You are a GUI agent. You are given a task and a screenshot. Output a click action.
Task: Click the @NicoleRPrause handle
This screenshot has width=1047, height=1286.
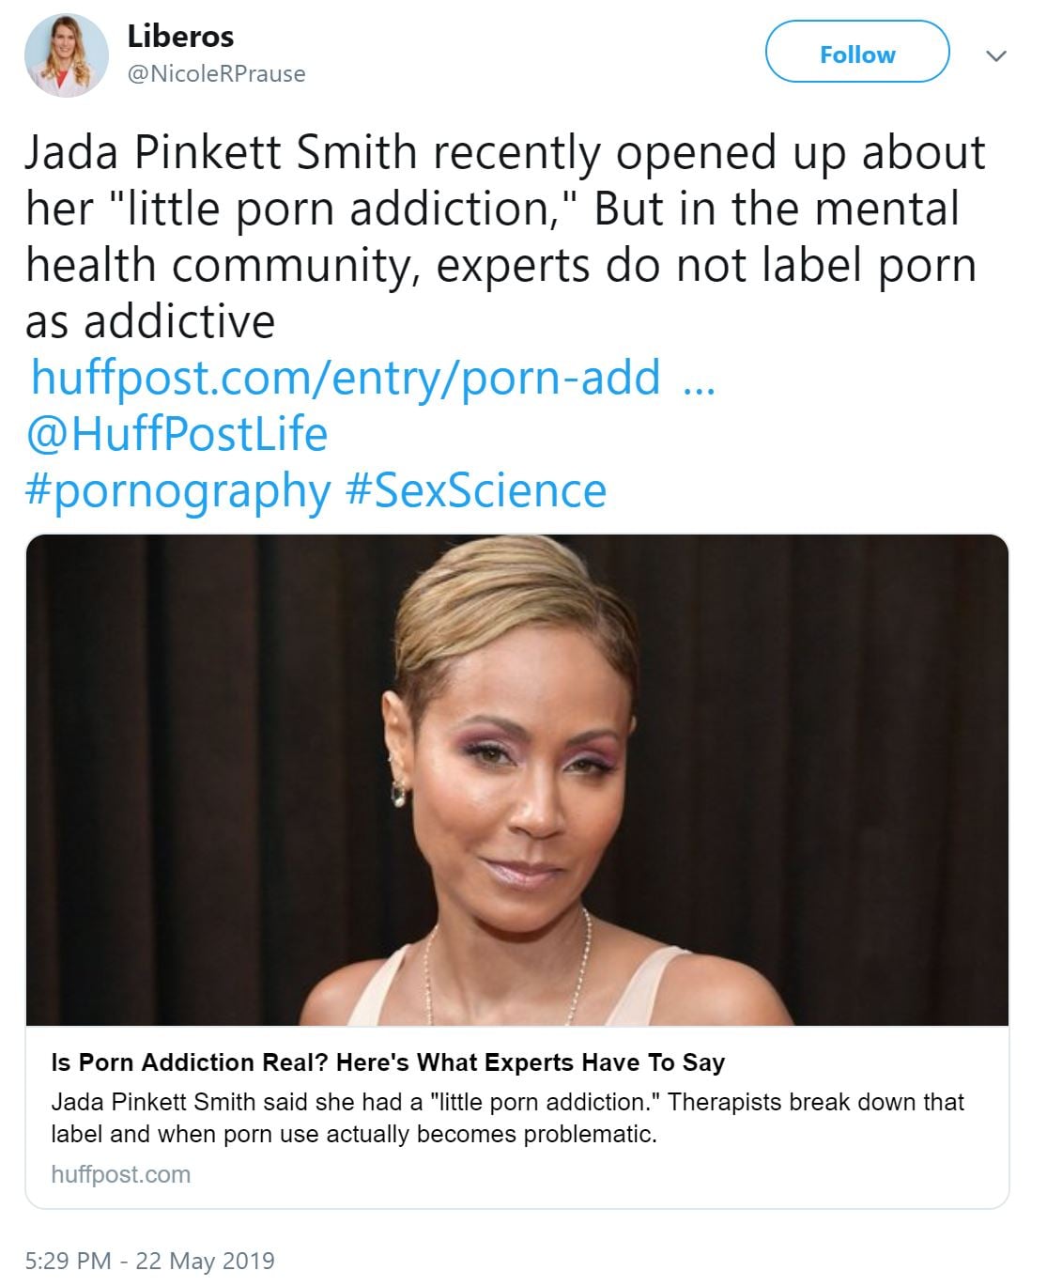pos(216,74)
